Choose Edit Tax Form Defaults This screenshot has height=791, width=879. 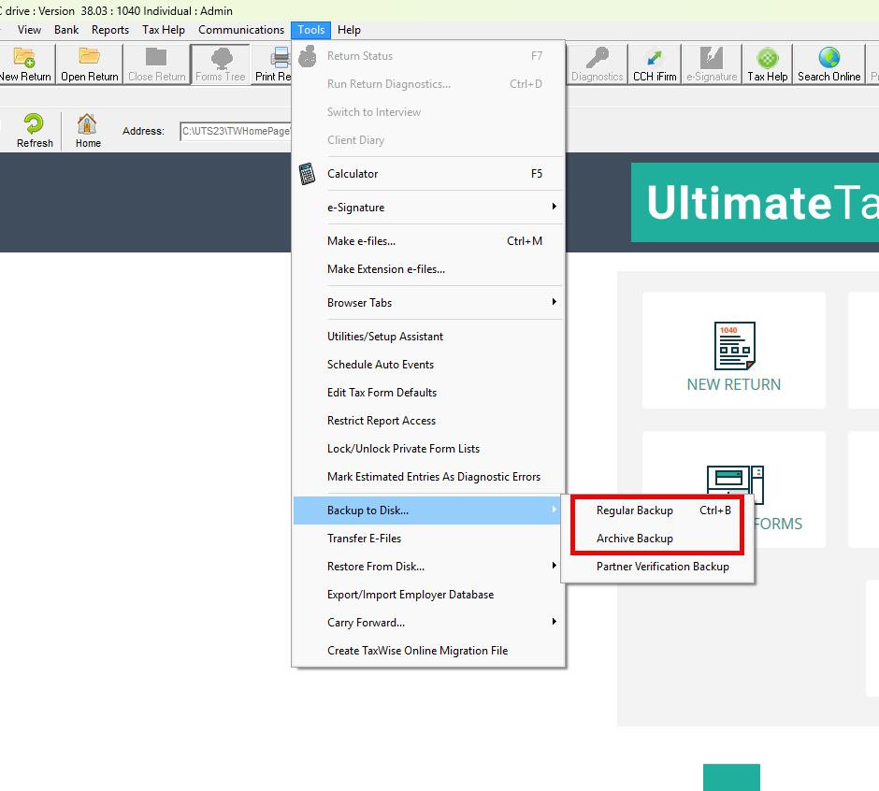(x=428, y=393)
